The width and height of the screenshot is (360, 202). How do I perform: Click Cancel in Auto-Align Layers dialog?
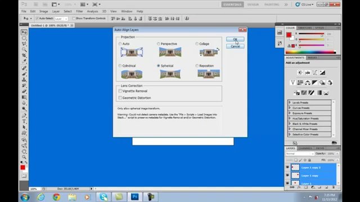click(x=235, y=46)
